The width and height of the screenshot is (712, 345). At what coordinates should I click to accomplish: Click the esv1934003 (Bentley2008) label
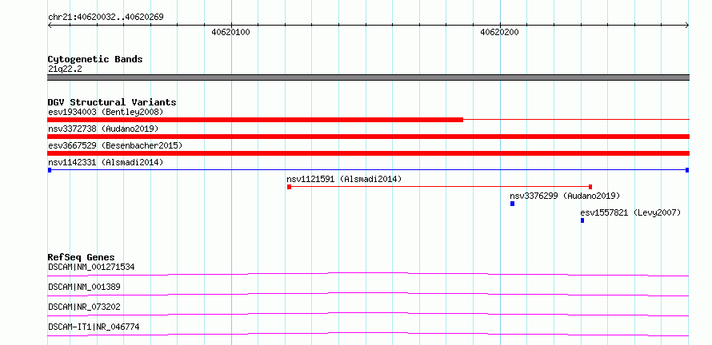point(106,112)
